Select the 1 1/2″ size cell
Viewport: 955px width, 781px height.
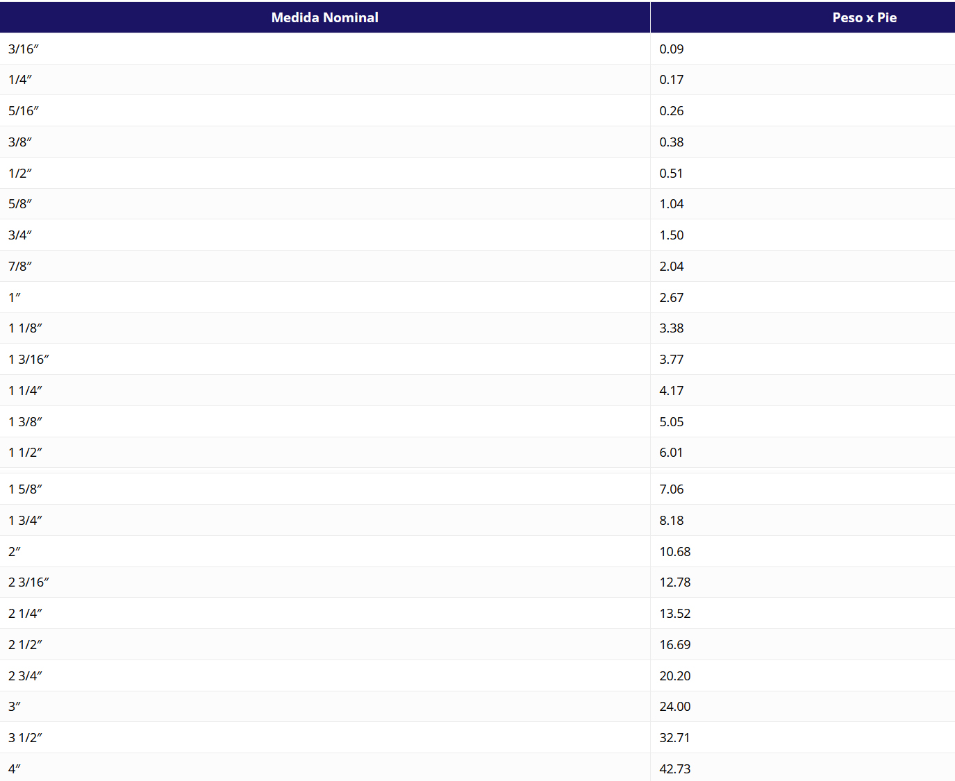pos(25,453)
